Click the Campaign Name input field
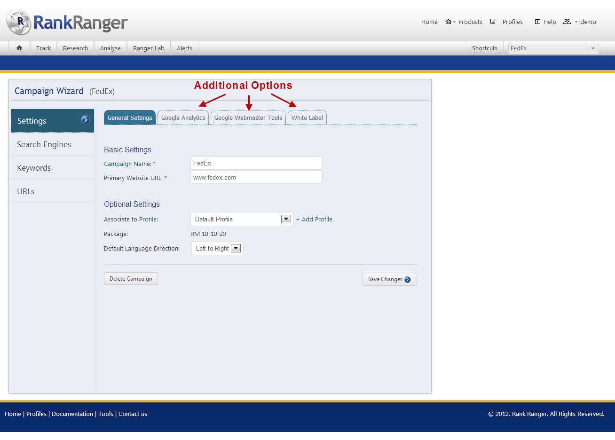The image size is (615, 440). tap(256, 163)
